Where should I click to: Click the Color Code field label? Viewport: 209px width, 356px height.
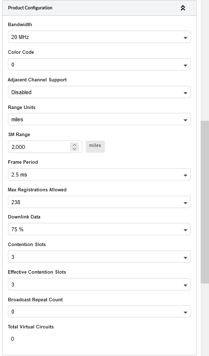tap(21, 52)
